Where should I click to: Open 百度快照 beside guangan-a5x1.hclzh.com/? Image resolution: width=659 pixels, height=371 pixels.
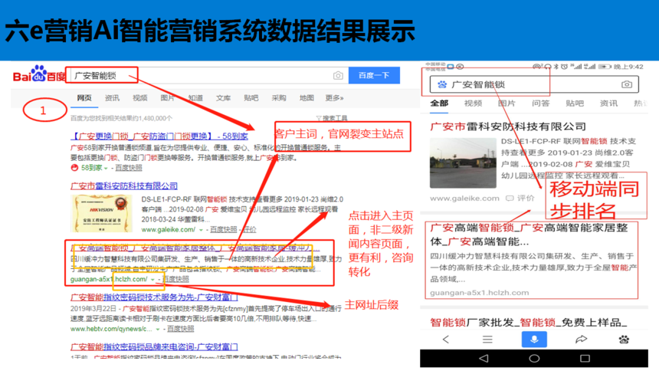tap(175, 279)
